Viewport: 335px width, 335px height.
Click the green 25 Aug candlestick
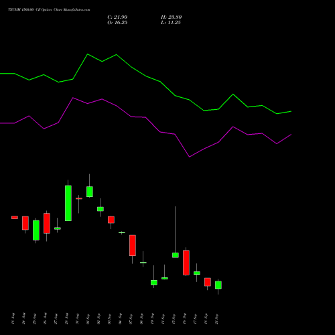(36, 230)
